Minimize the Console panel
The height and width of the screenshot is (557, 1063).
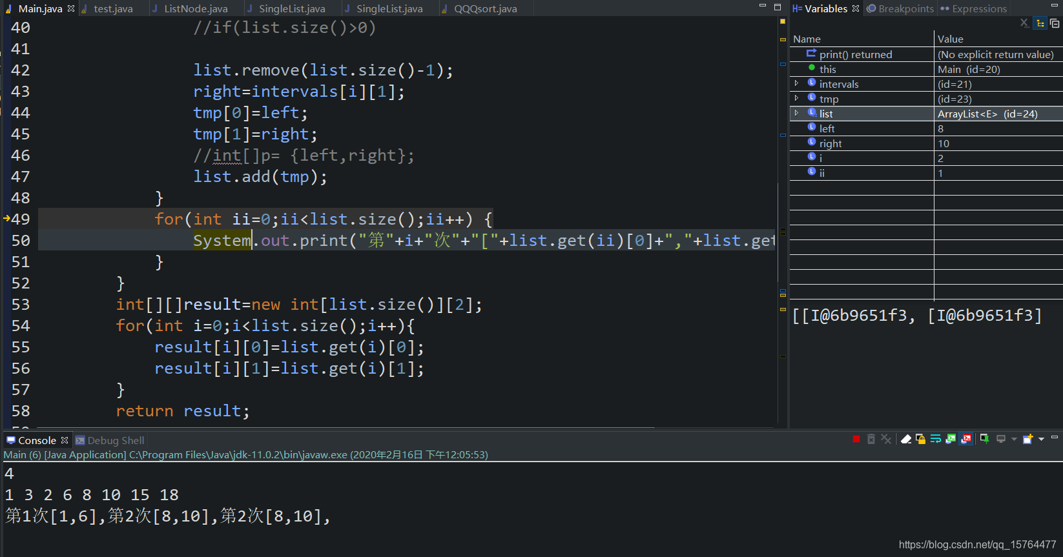(1055, 438)
